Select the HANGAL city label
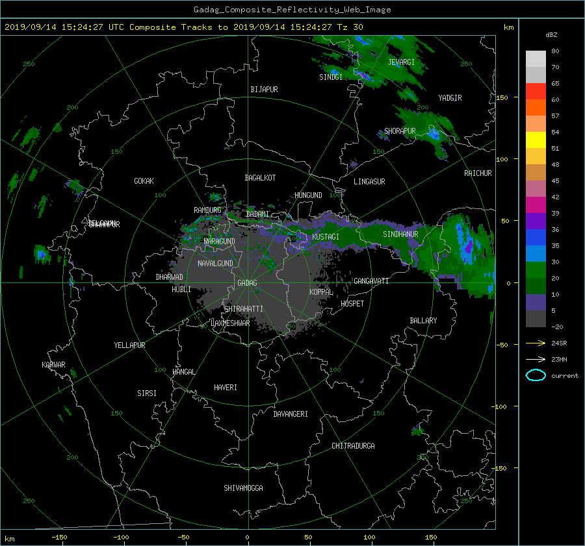Viewport: 585px width, 546px height. tap(183, 372)
